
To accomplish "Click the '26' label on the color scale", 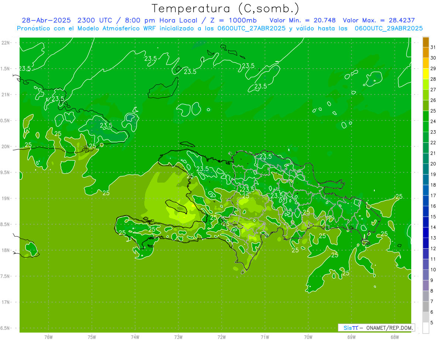I will point(433,100).
